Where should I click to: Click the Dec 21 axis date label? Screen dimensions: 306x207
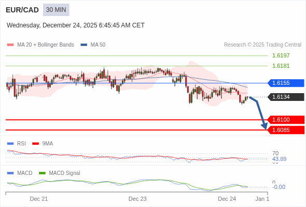tap(39, 199)
